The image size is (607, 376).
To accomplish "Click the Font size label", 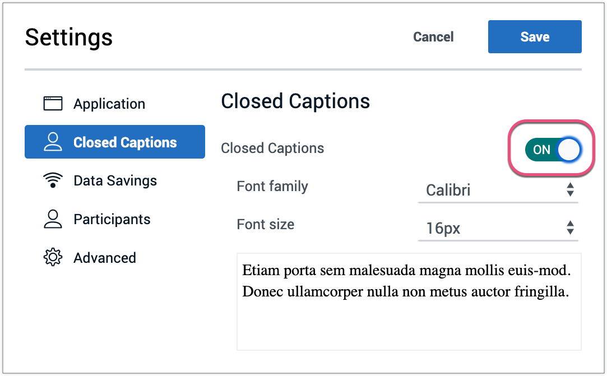I will [x=265, y=225].
